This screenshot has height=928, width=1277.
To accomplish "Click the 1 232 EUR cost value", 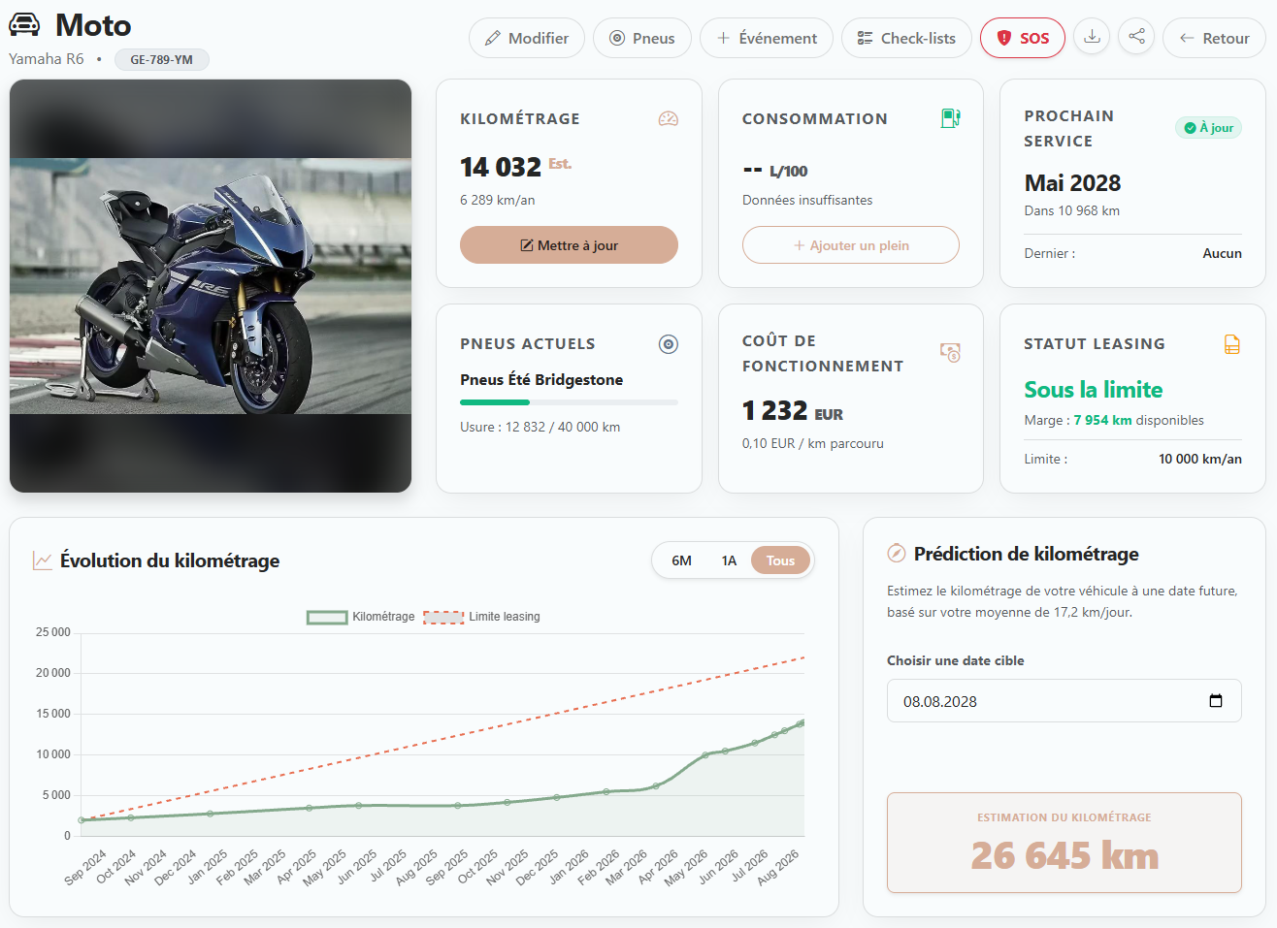I will click(x=793, y=411).
